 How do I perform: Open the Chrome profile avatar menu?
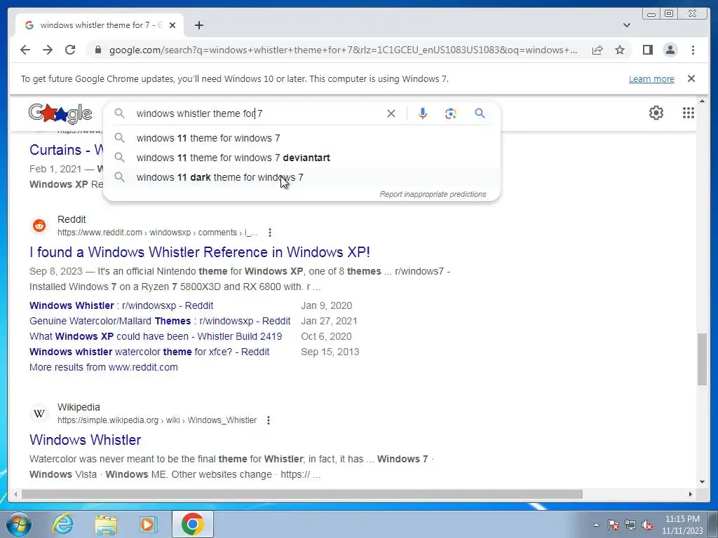[670, 50]
